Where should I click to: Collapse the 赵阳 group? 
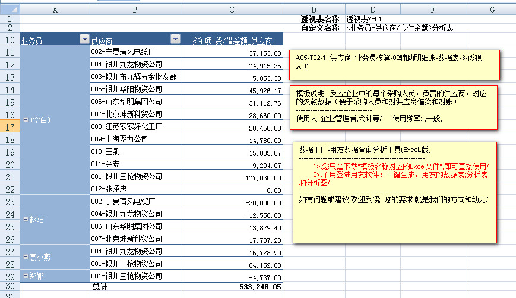pyautogui.click(x=25, y=220)
